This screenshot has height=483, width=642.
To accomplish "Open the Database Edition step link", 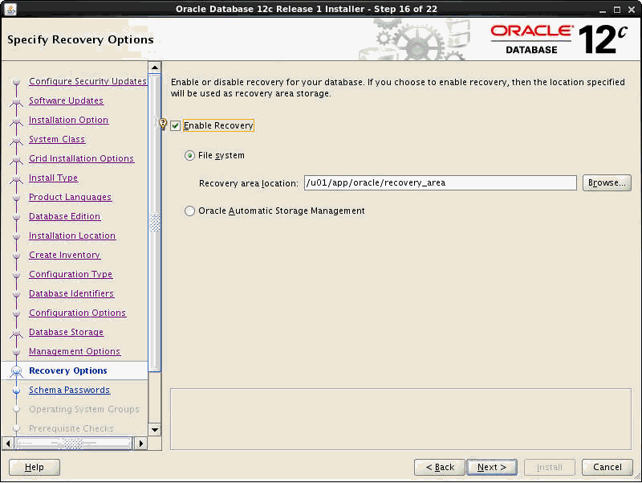I will point(64,216).
